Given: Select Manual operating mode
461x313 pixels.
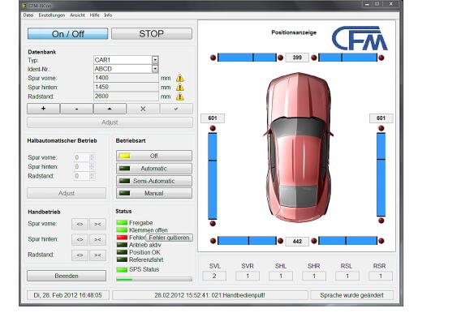Looking at the screenshot, I should 154,193.
